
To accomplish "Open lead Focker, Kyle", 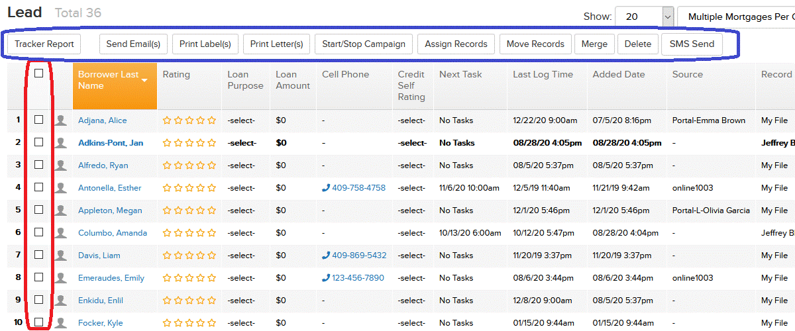I will pyautogui.click(x=101, y=323).
